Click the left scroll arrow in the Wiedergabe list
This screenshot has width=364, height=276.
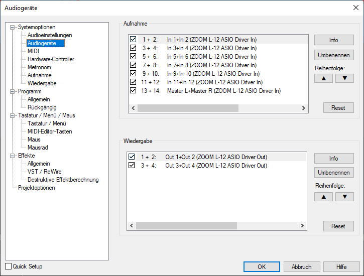click(x=132, y=226)
